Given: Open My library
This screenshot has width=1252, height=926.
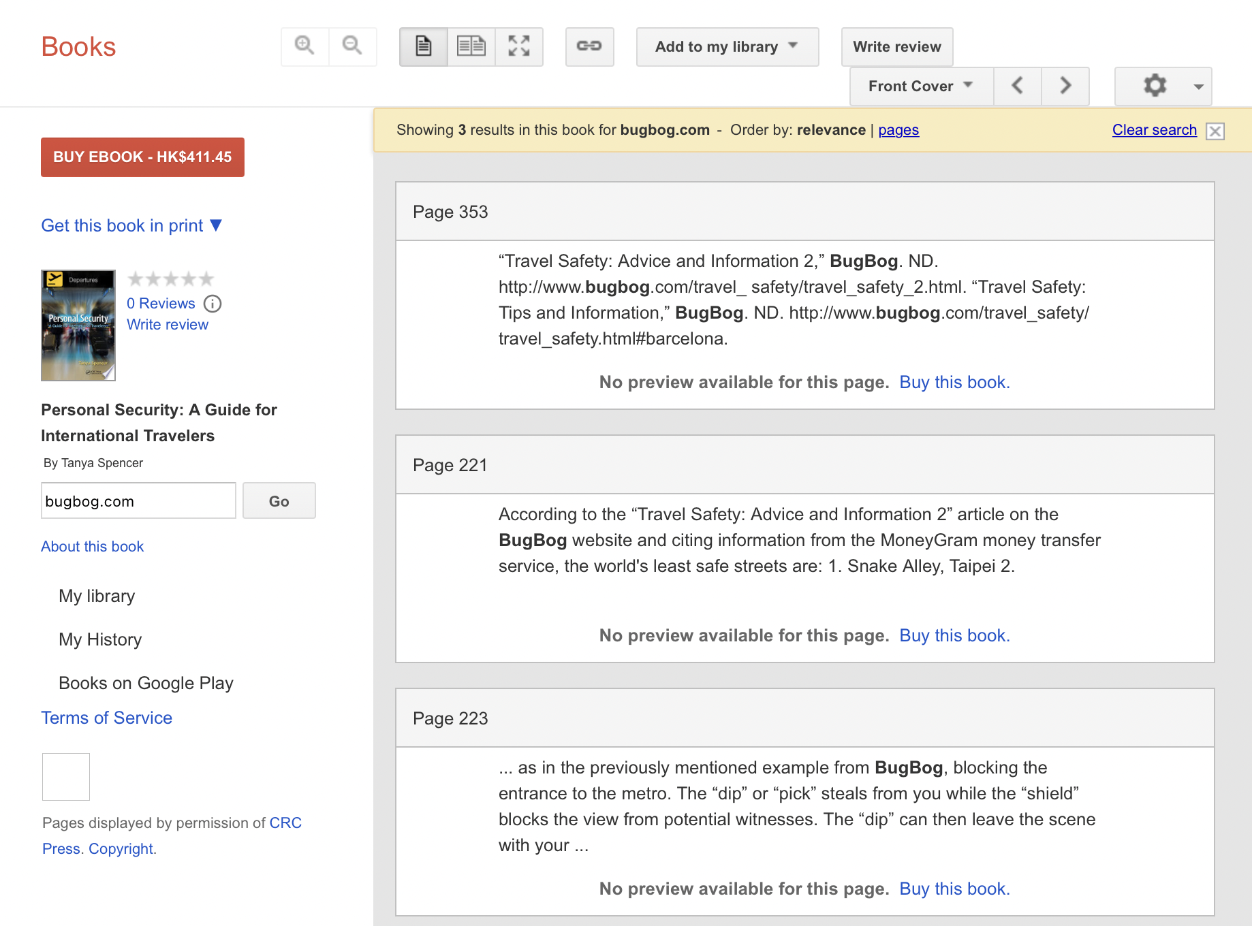Looking at the screenshot, I should click(97, 596).
